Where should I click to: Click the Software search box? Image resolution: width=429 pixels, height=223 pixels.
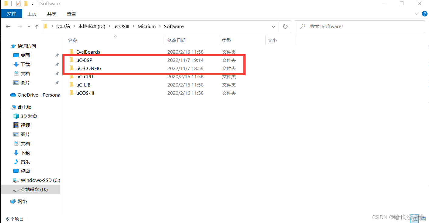(360, 27)
